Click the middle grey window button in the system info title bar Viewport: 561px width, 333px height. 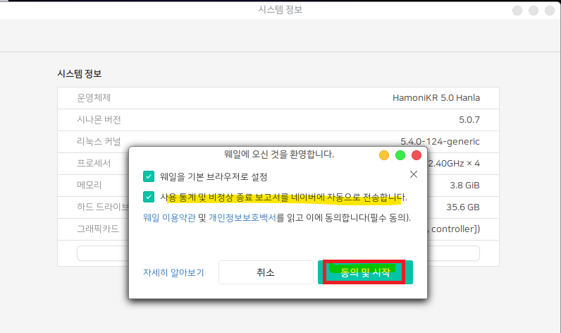[x=534, y=11]
